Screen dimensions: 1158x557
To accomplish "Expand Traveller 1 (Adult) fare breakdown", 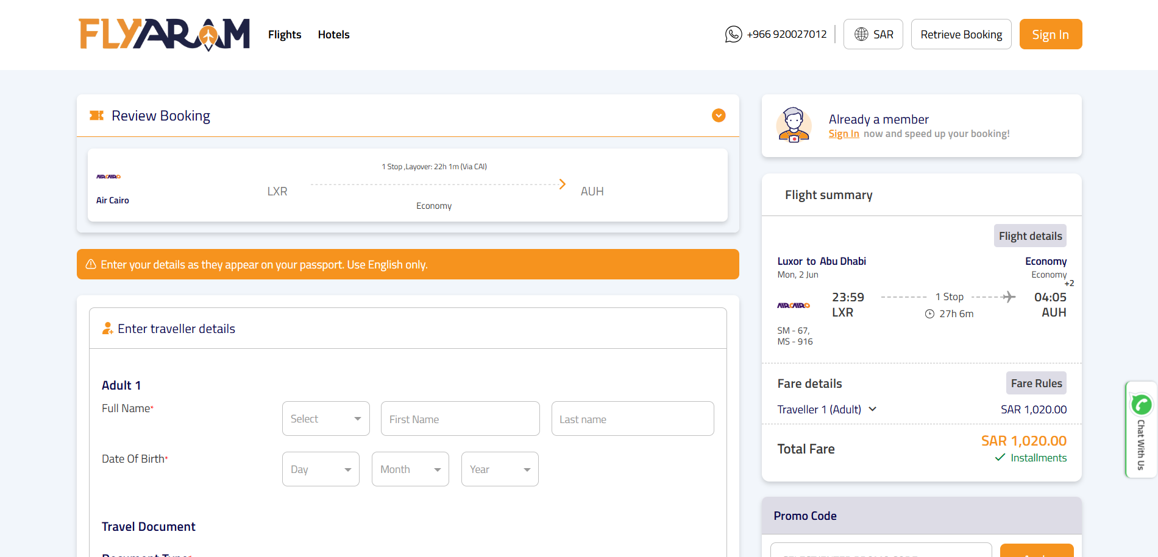I will click(x=826, y=410).
